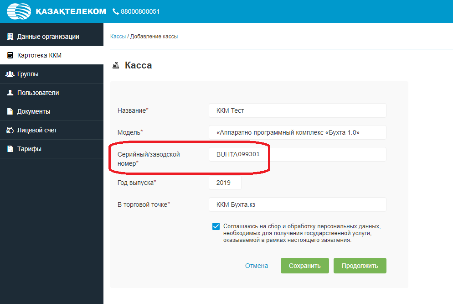Click the Год выпуска label
The height and width of the screenshot is (304, 453).
click(137, 183)
